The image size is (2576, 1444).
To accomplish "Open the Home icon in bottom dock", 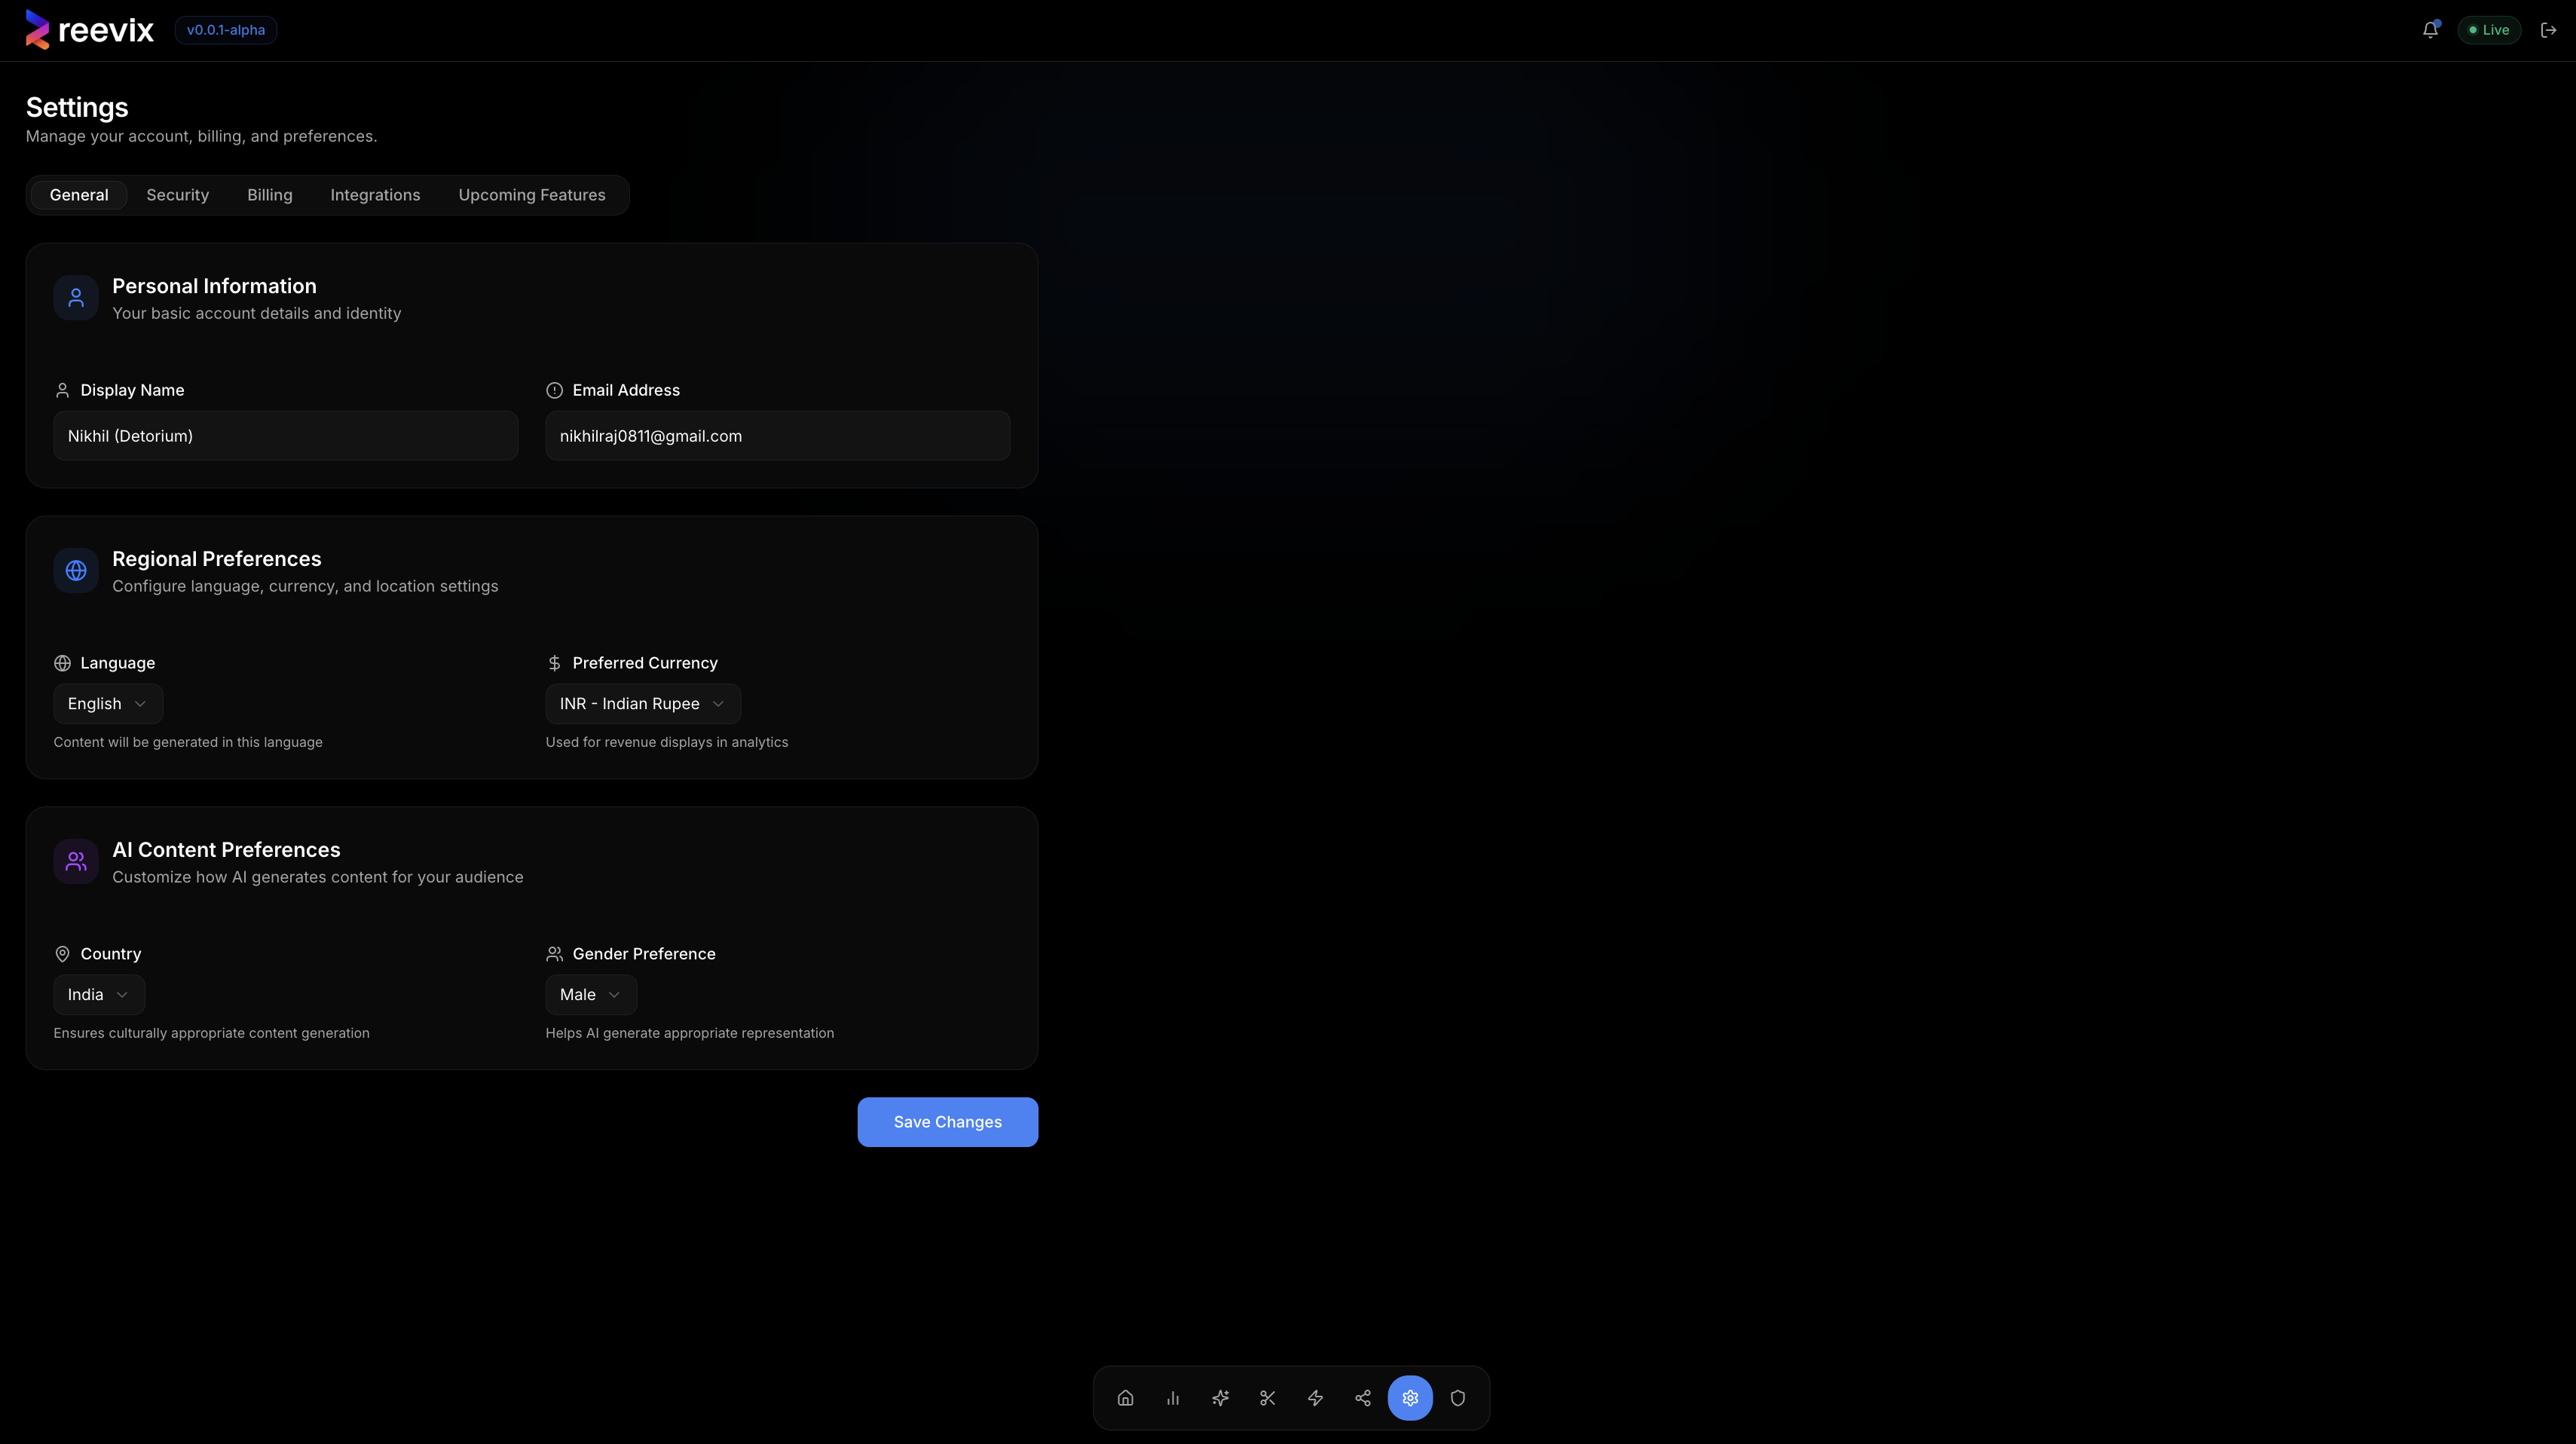I will pyautogui.click(x=1124, y=1397).
